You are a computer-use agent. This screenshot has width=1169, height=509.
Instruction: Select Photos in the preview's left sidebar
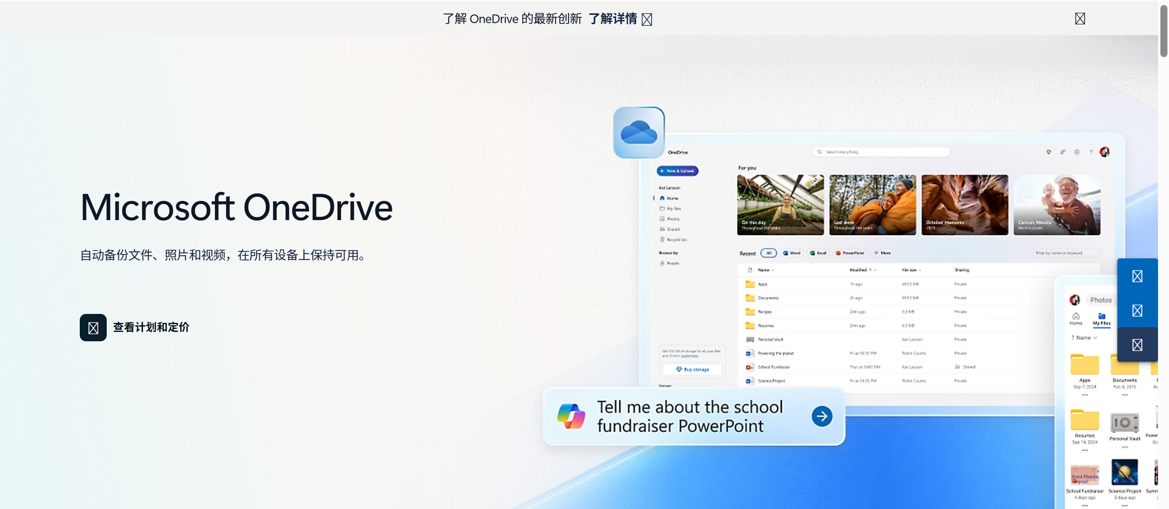click(x=669, y=219)
